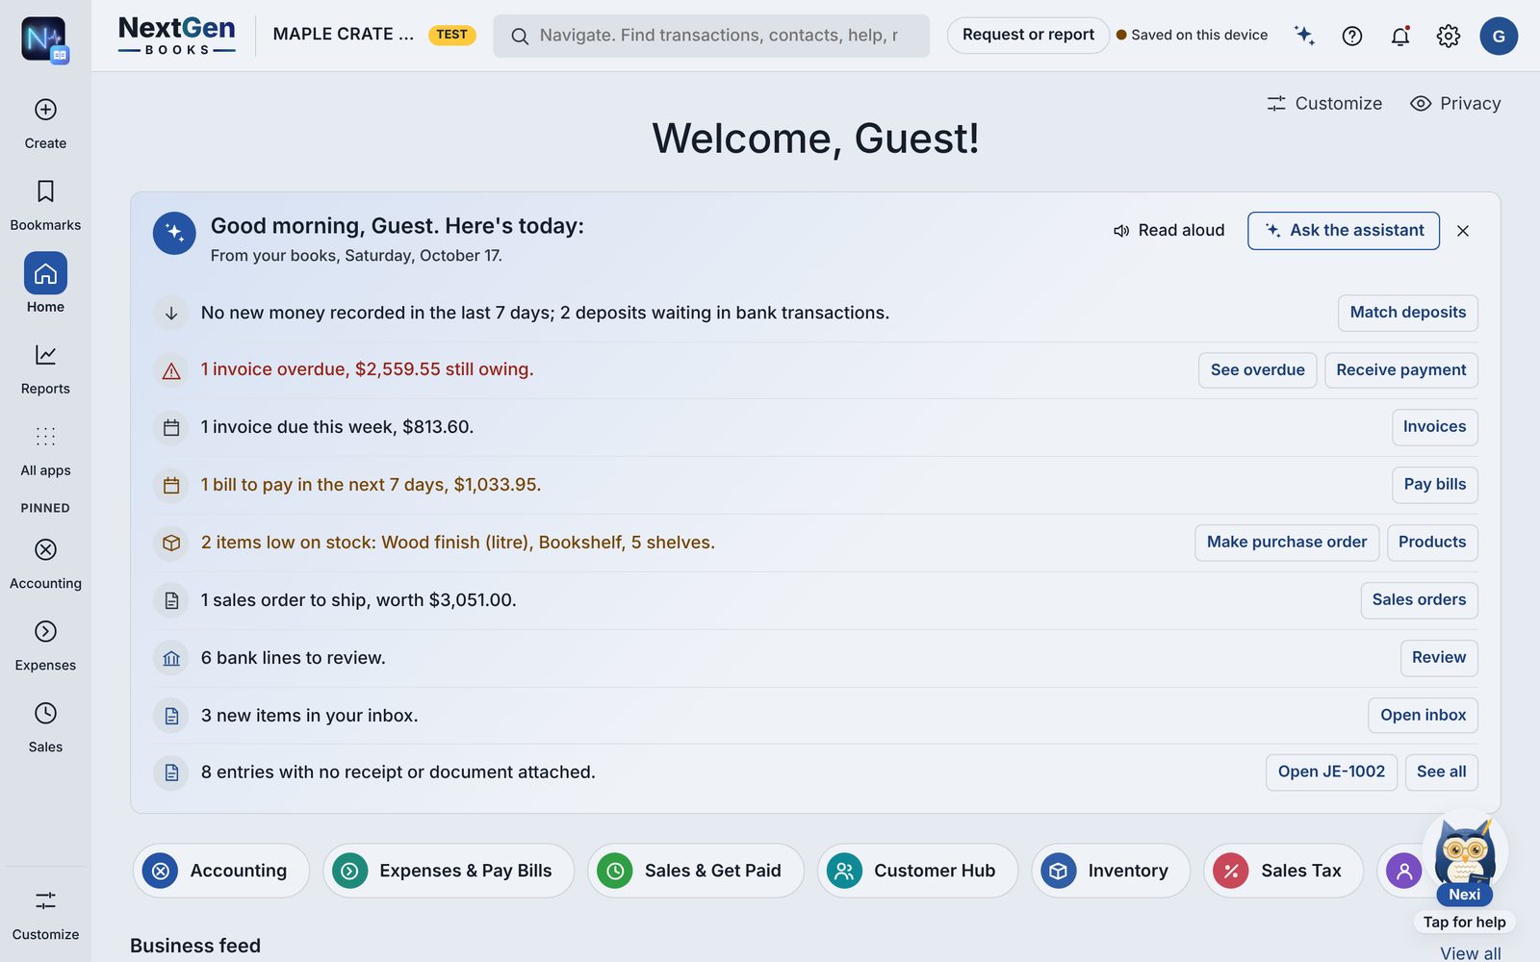The width and height of the screenshot is (1540, 962).
Task: Select Sales & Get Paid chip
Action: click(696, 871)
